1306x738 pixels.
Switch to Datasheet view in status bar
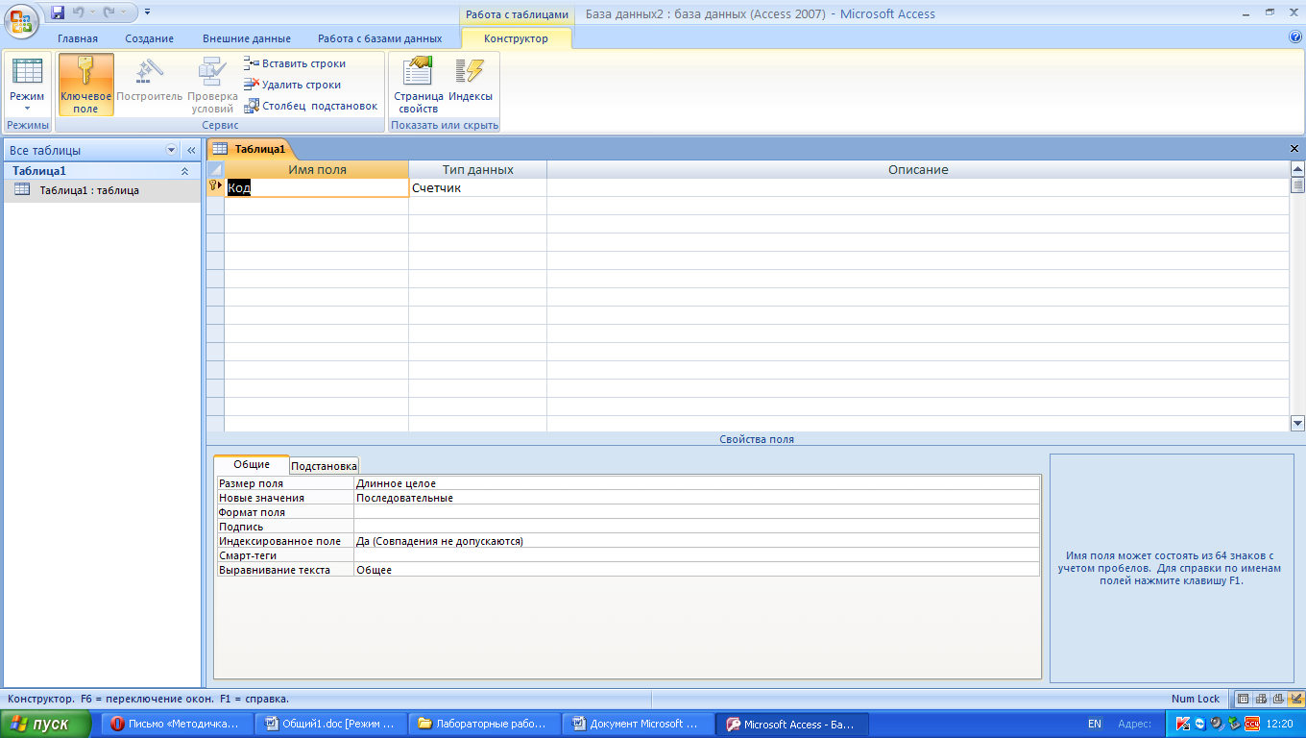coord(1244,699)
